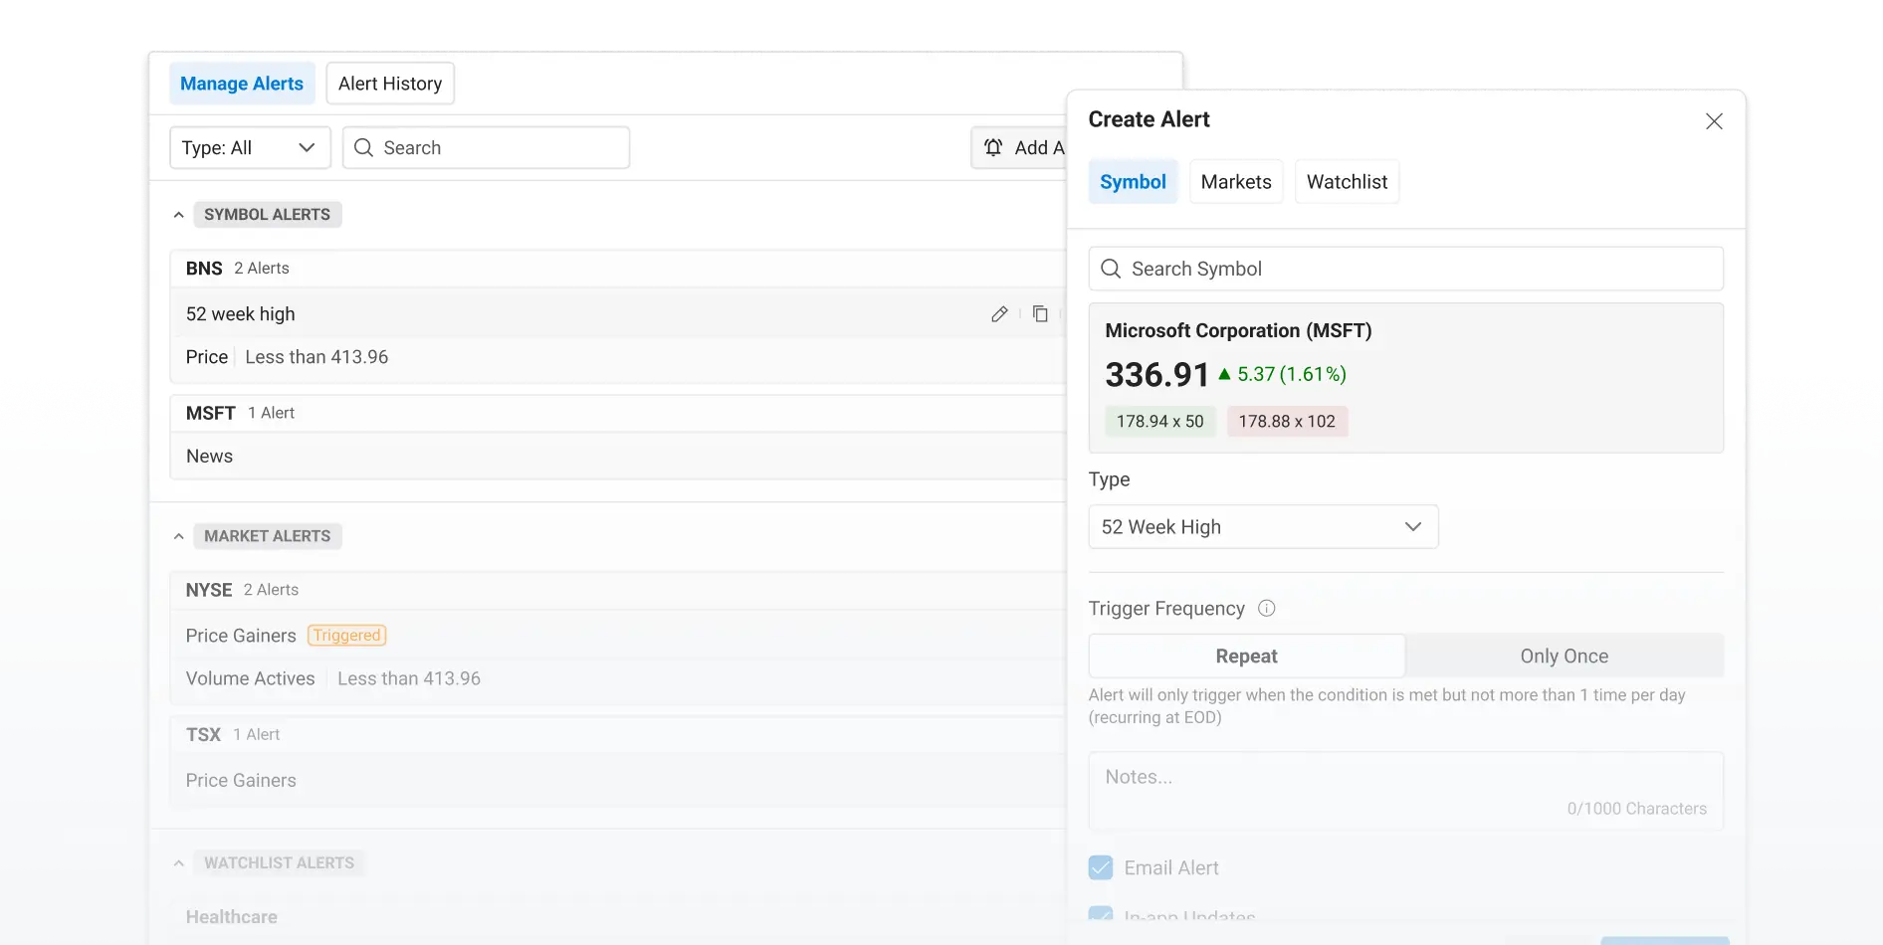Click the Triggered badge on Price Gainers
Screen dimensions: 1883x945
(346, 636)
